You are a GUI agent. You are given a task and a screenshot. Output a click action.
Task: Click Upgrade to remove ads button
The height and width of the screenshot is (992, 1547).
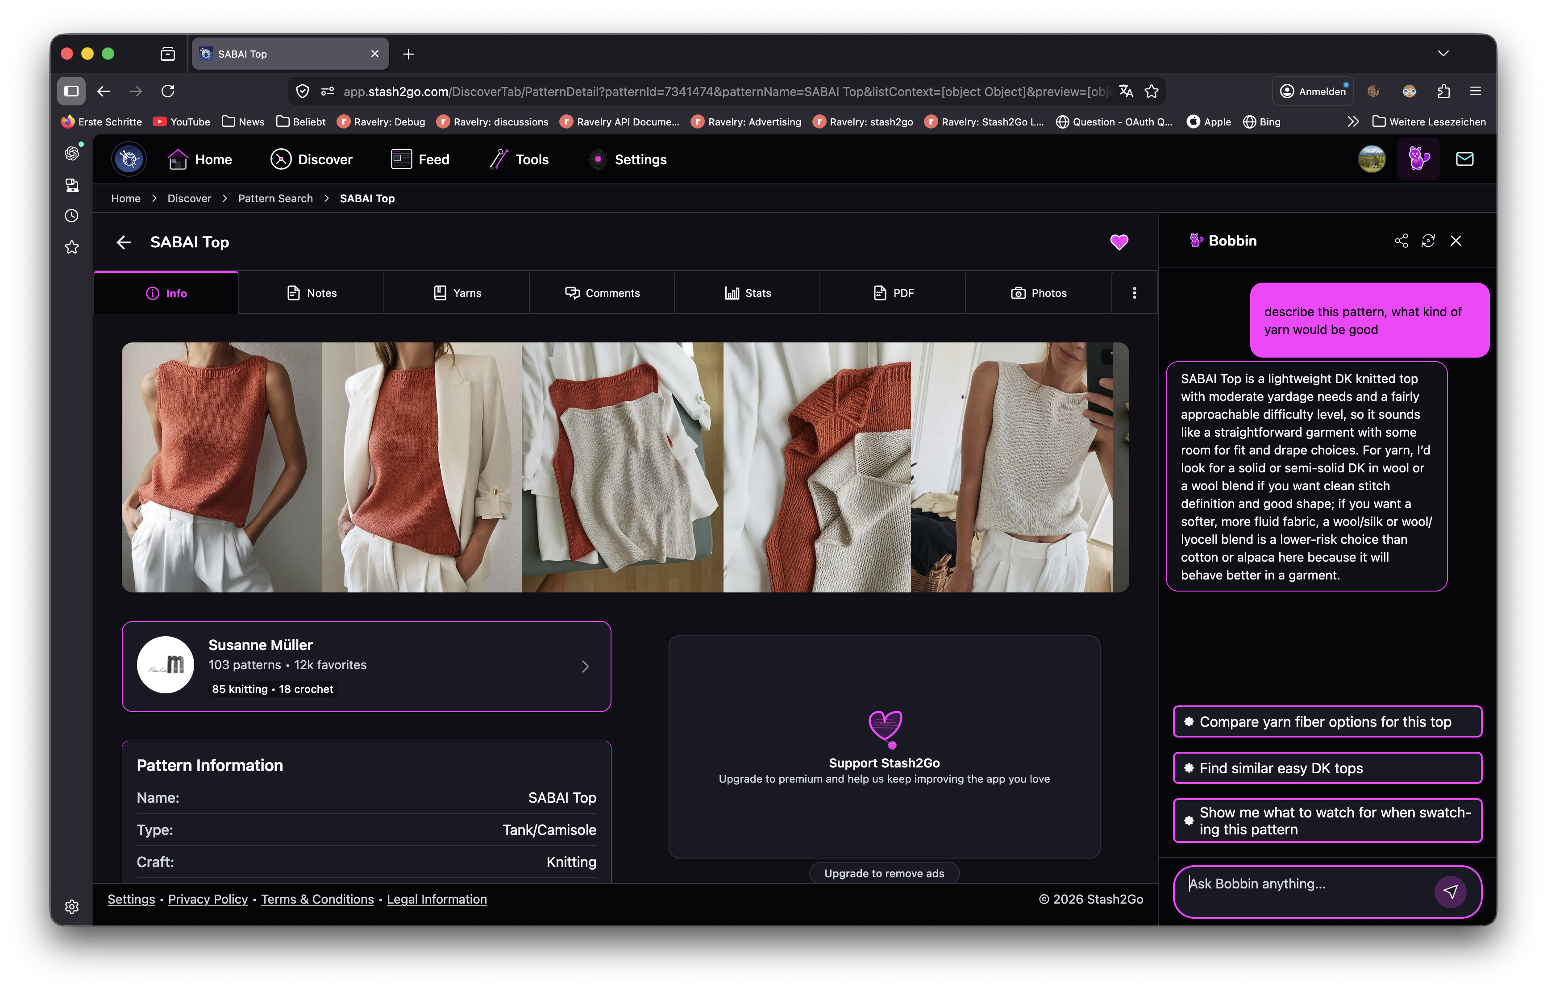pos(884,874)
